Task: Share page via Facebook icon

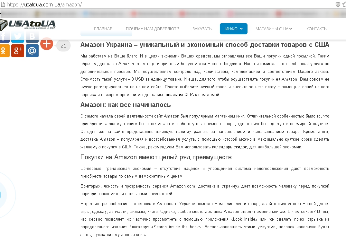Action: pos(5,37)
